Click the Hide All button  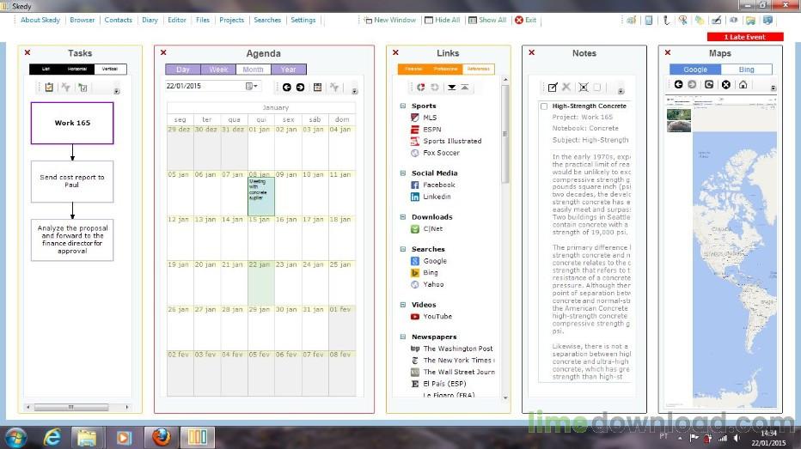tap(443, 20)
